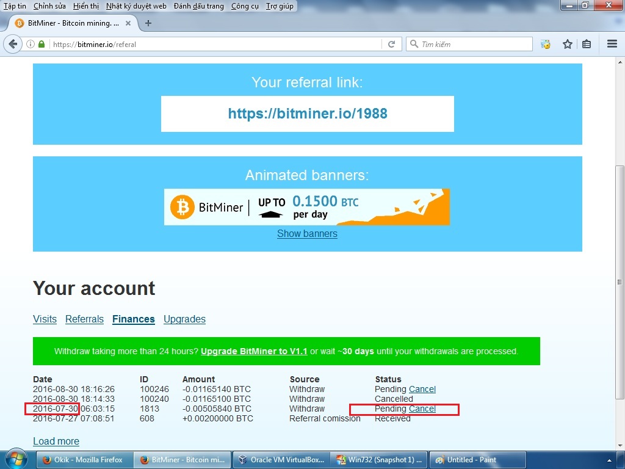Close the BitMiner tab
This screenshot has width=625, height=469.
tap(128, 23)
